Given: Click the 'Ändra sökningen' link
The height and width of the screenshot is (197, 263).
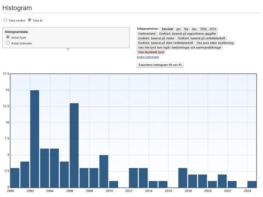Looking at the screenshot, I should pyautogui.click(x=147, y=57).
